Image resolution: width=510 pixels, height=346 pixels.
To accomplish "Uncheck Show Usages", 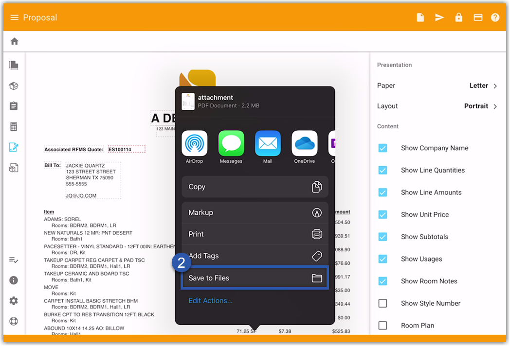I will (x=383, y=259).
